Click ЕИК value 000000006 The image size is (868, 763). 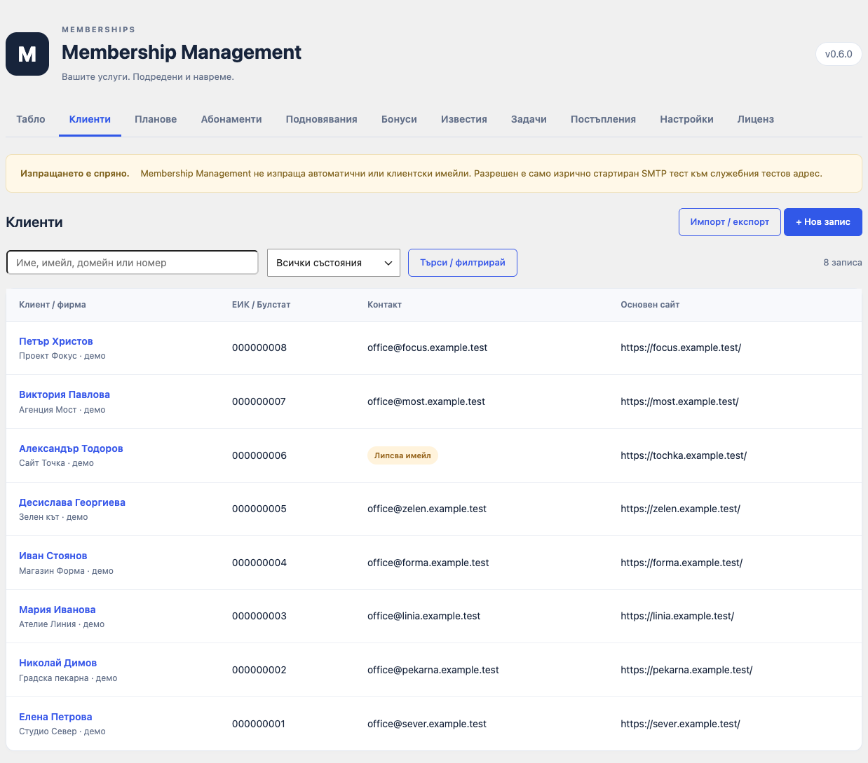pos(259,455)
